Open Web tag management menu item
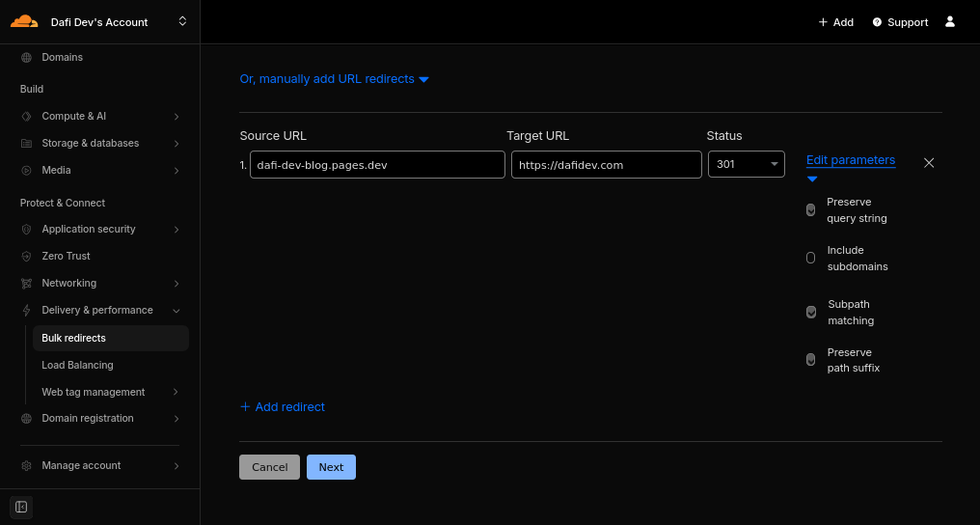 tap(94, 392)
